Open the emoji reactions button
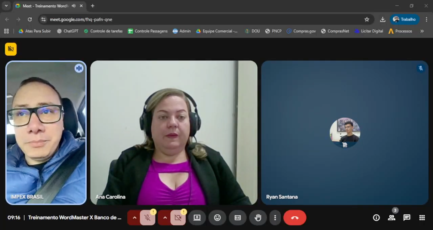 (x=217, y=218)
